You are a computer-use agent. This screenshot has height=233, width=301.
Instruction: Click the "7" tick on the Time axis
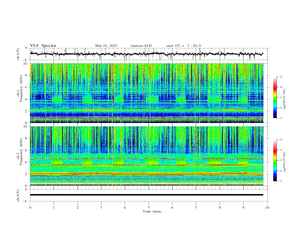196,207
